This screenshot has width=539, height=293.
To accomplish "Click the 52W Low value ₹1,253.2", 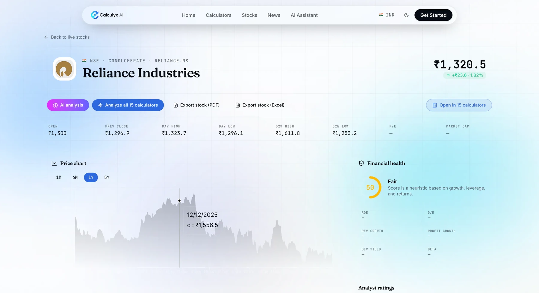I will [x=345, y=133].
